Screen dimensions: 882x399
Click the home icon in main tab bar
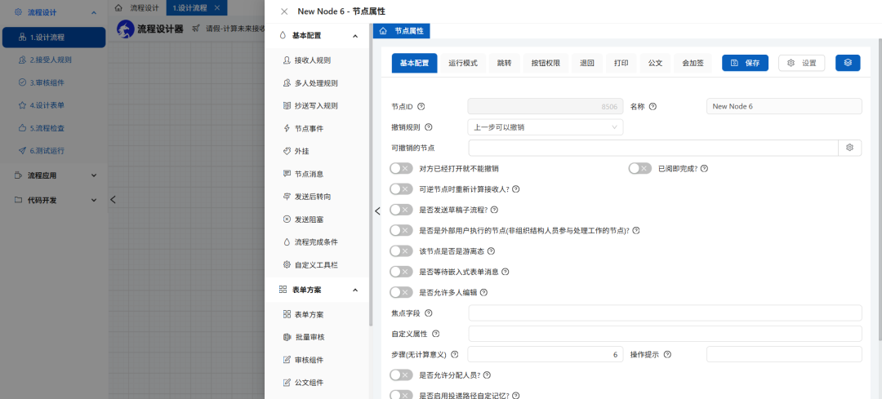click(x=118, y=8)
